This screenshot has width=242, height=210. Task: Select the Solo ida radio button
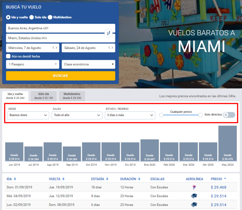pyautogui.click(x=32, y=17)
